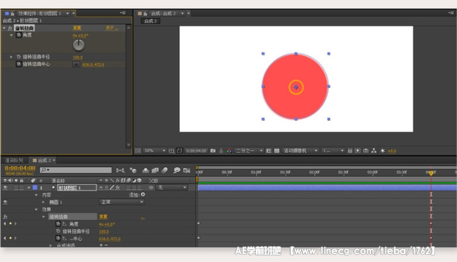Click the brainstorm icon in timeline toolbar

pyautogui.click(x=177, y=170)
